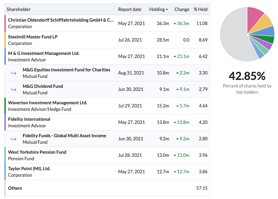Select M & G Investment Management Ltd.

point(44,53)
